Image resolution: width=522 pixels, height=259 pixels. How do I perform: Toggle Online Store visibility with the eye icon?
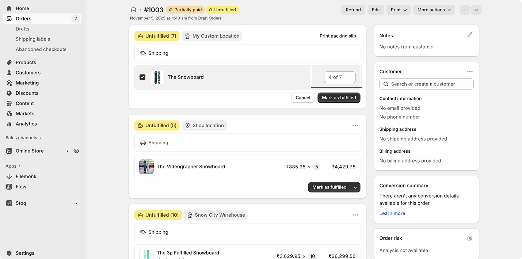click(x=76, y=151)
